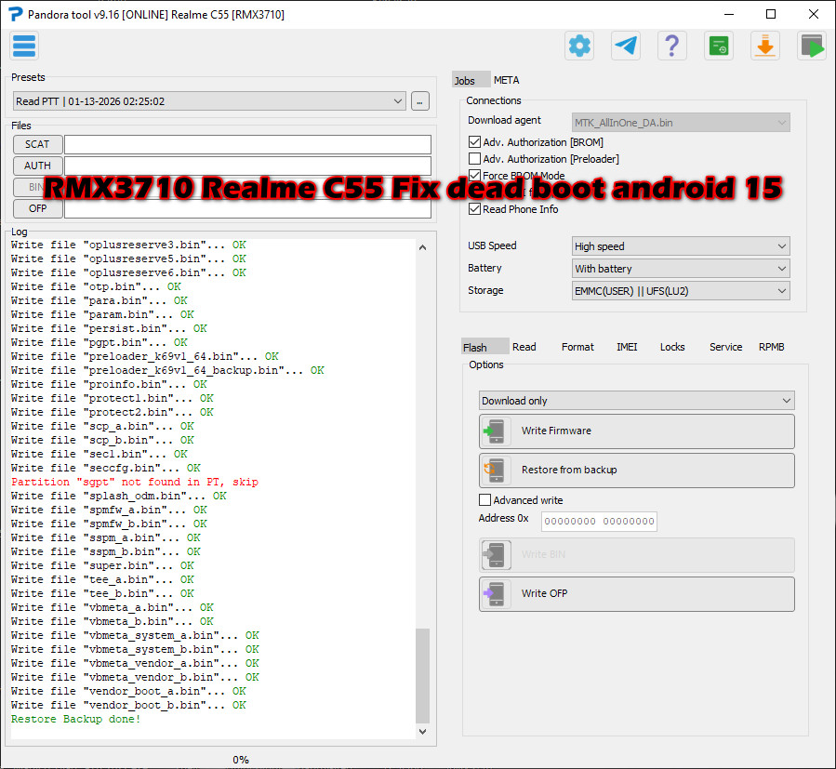Click the SCAT file button
The height and width of the screenshot is (769, 836).
point(37,144)
